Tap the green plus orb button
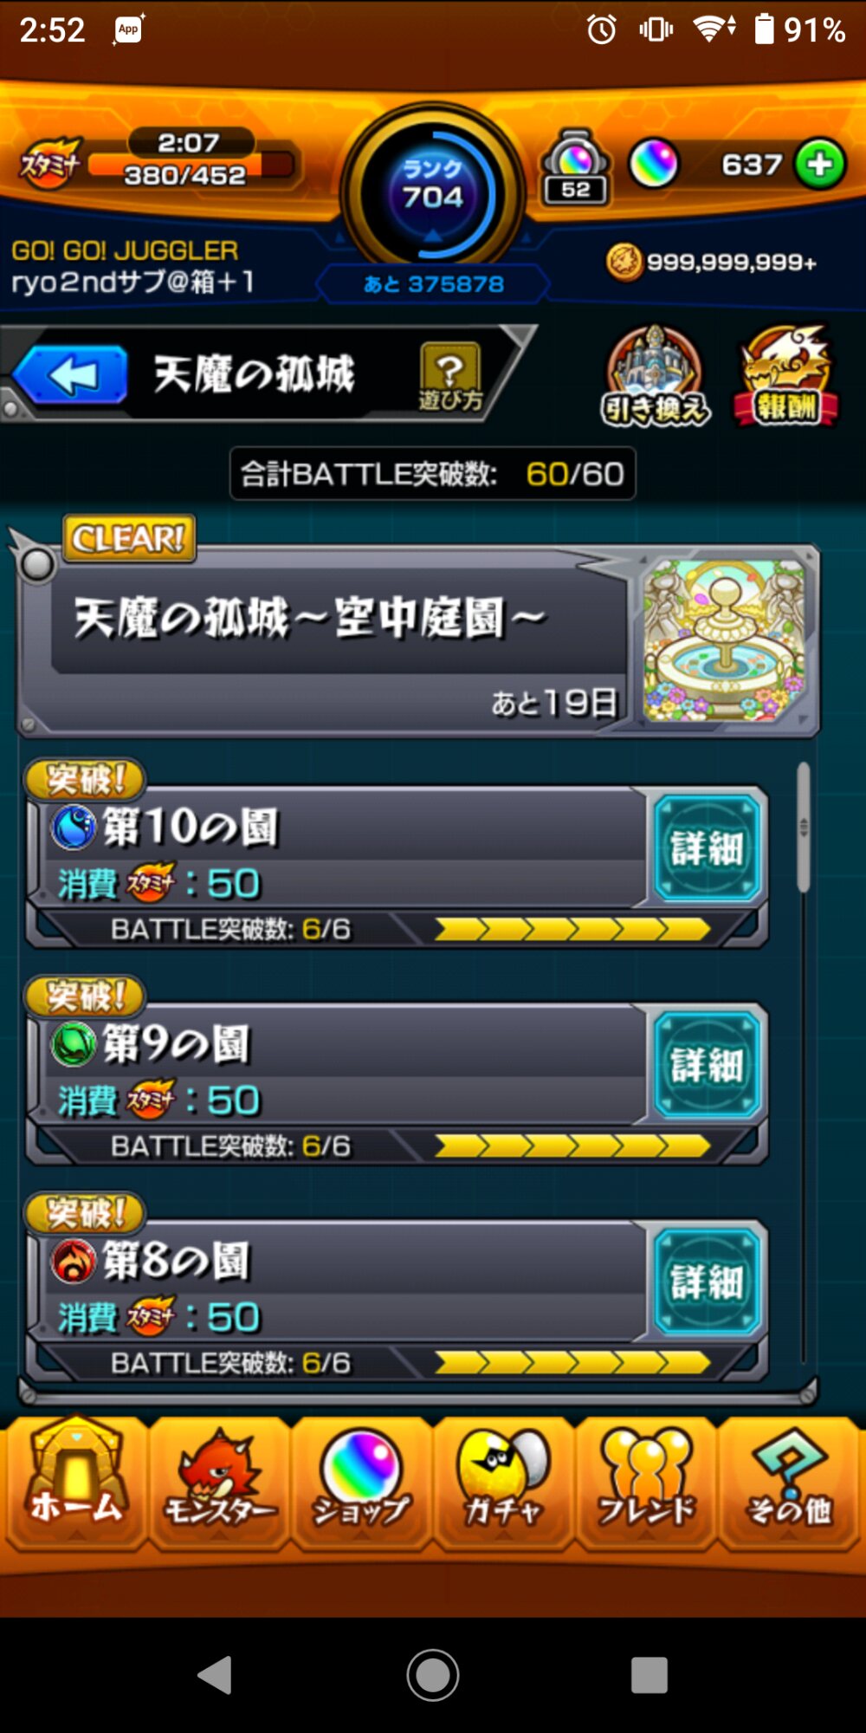Screen dimensions: 866x1733 819,164
